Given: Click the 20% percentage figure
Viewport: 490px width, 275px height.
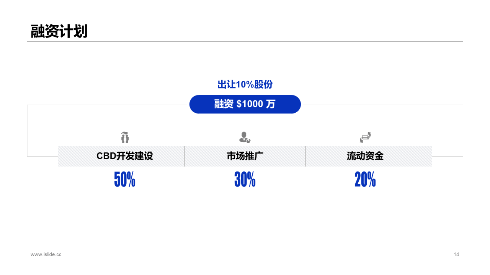Looking at the screenshot, I should (x=365, y=180).
